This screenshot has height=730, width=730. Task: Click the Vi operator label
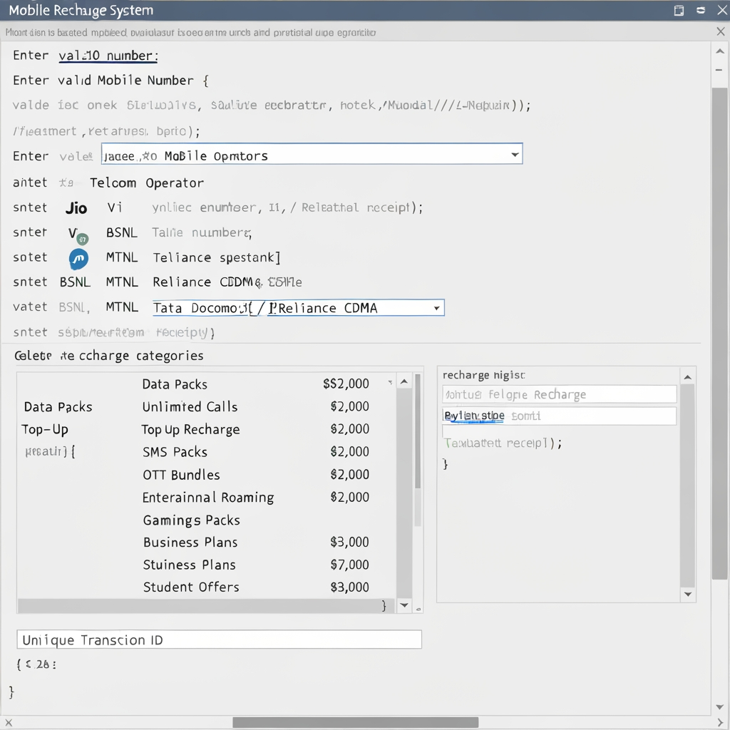pyautogui.click(x=115, y=207)
